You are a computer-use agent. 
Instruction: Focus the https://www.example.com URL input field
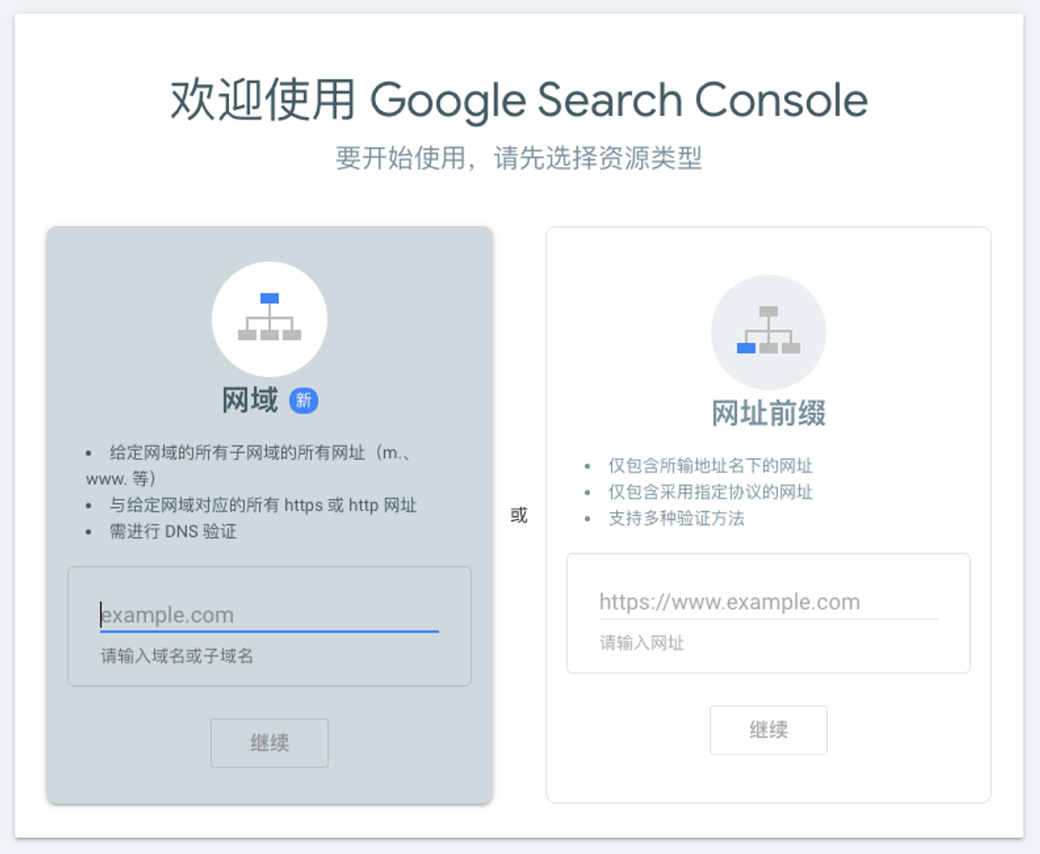pyautogui.click(x=768, y=603)
